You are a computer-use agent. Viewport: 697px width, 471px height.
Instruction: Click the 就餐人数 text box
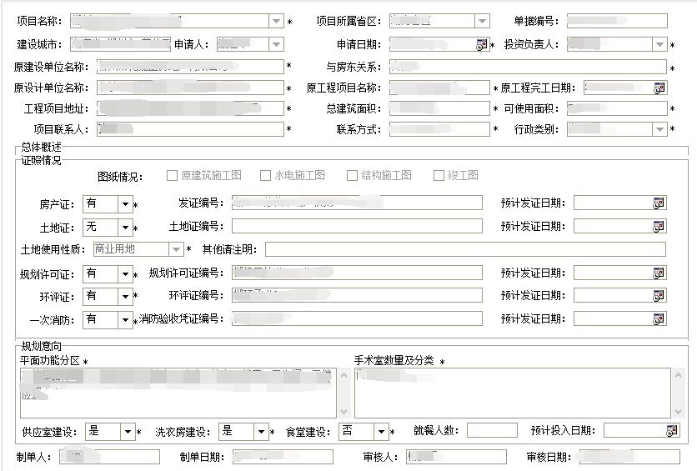(491, 431)
